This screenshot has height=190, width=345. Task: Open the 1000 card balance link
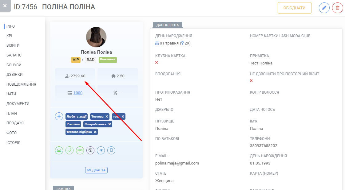pyautogui.click(x=78, y=93)
